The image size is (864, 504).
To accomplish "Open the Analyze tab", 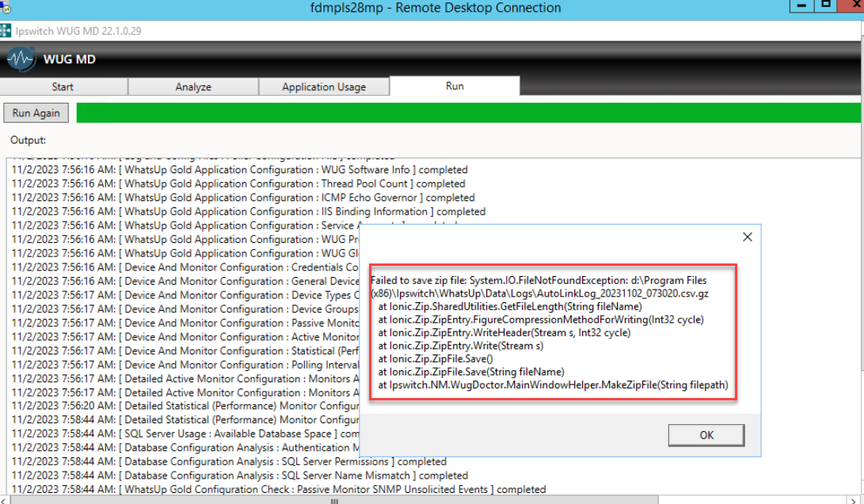I will click(193, 87).
